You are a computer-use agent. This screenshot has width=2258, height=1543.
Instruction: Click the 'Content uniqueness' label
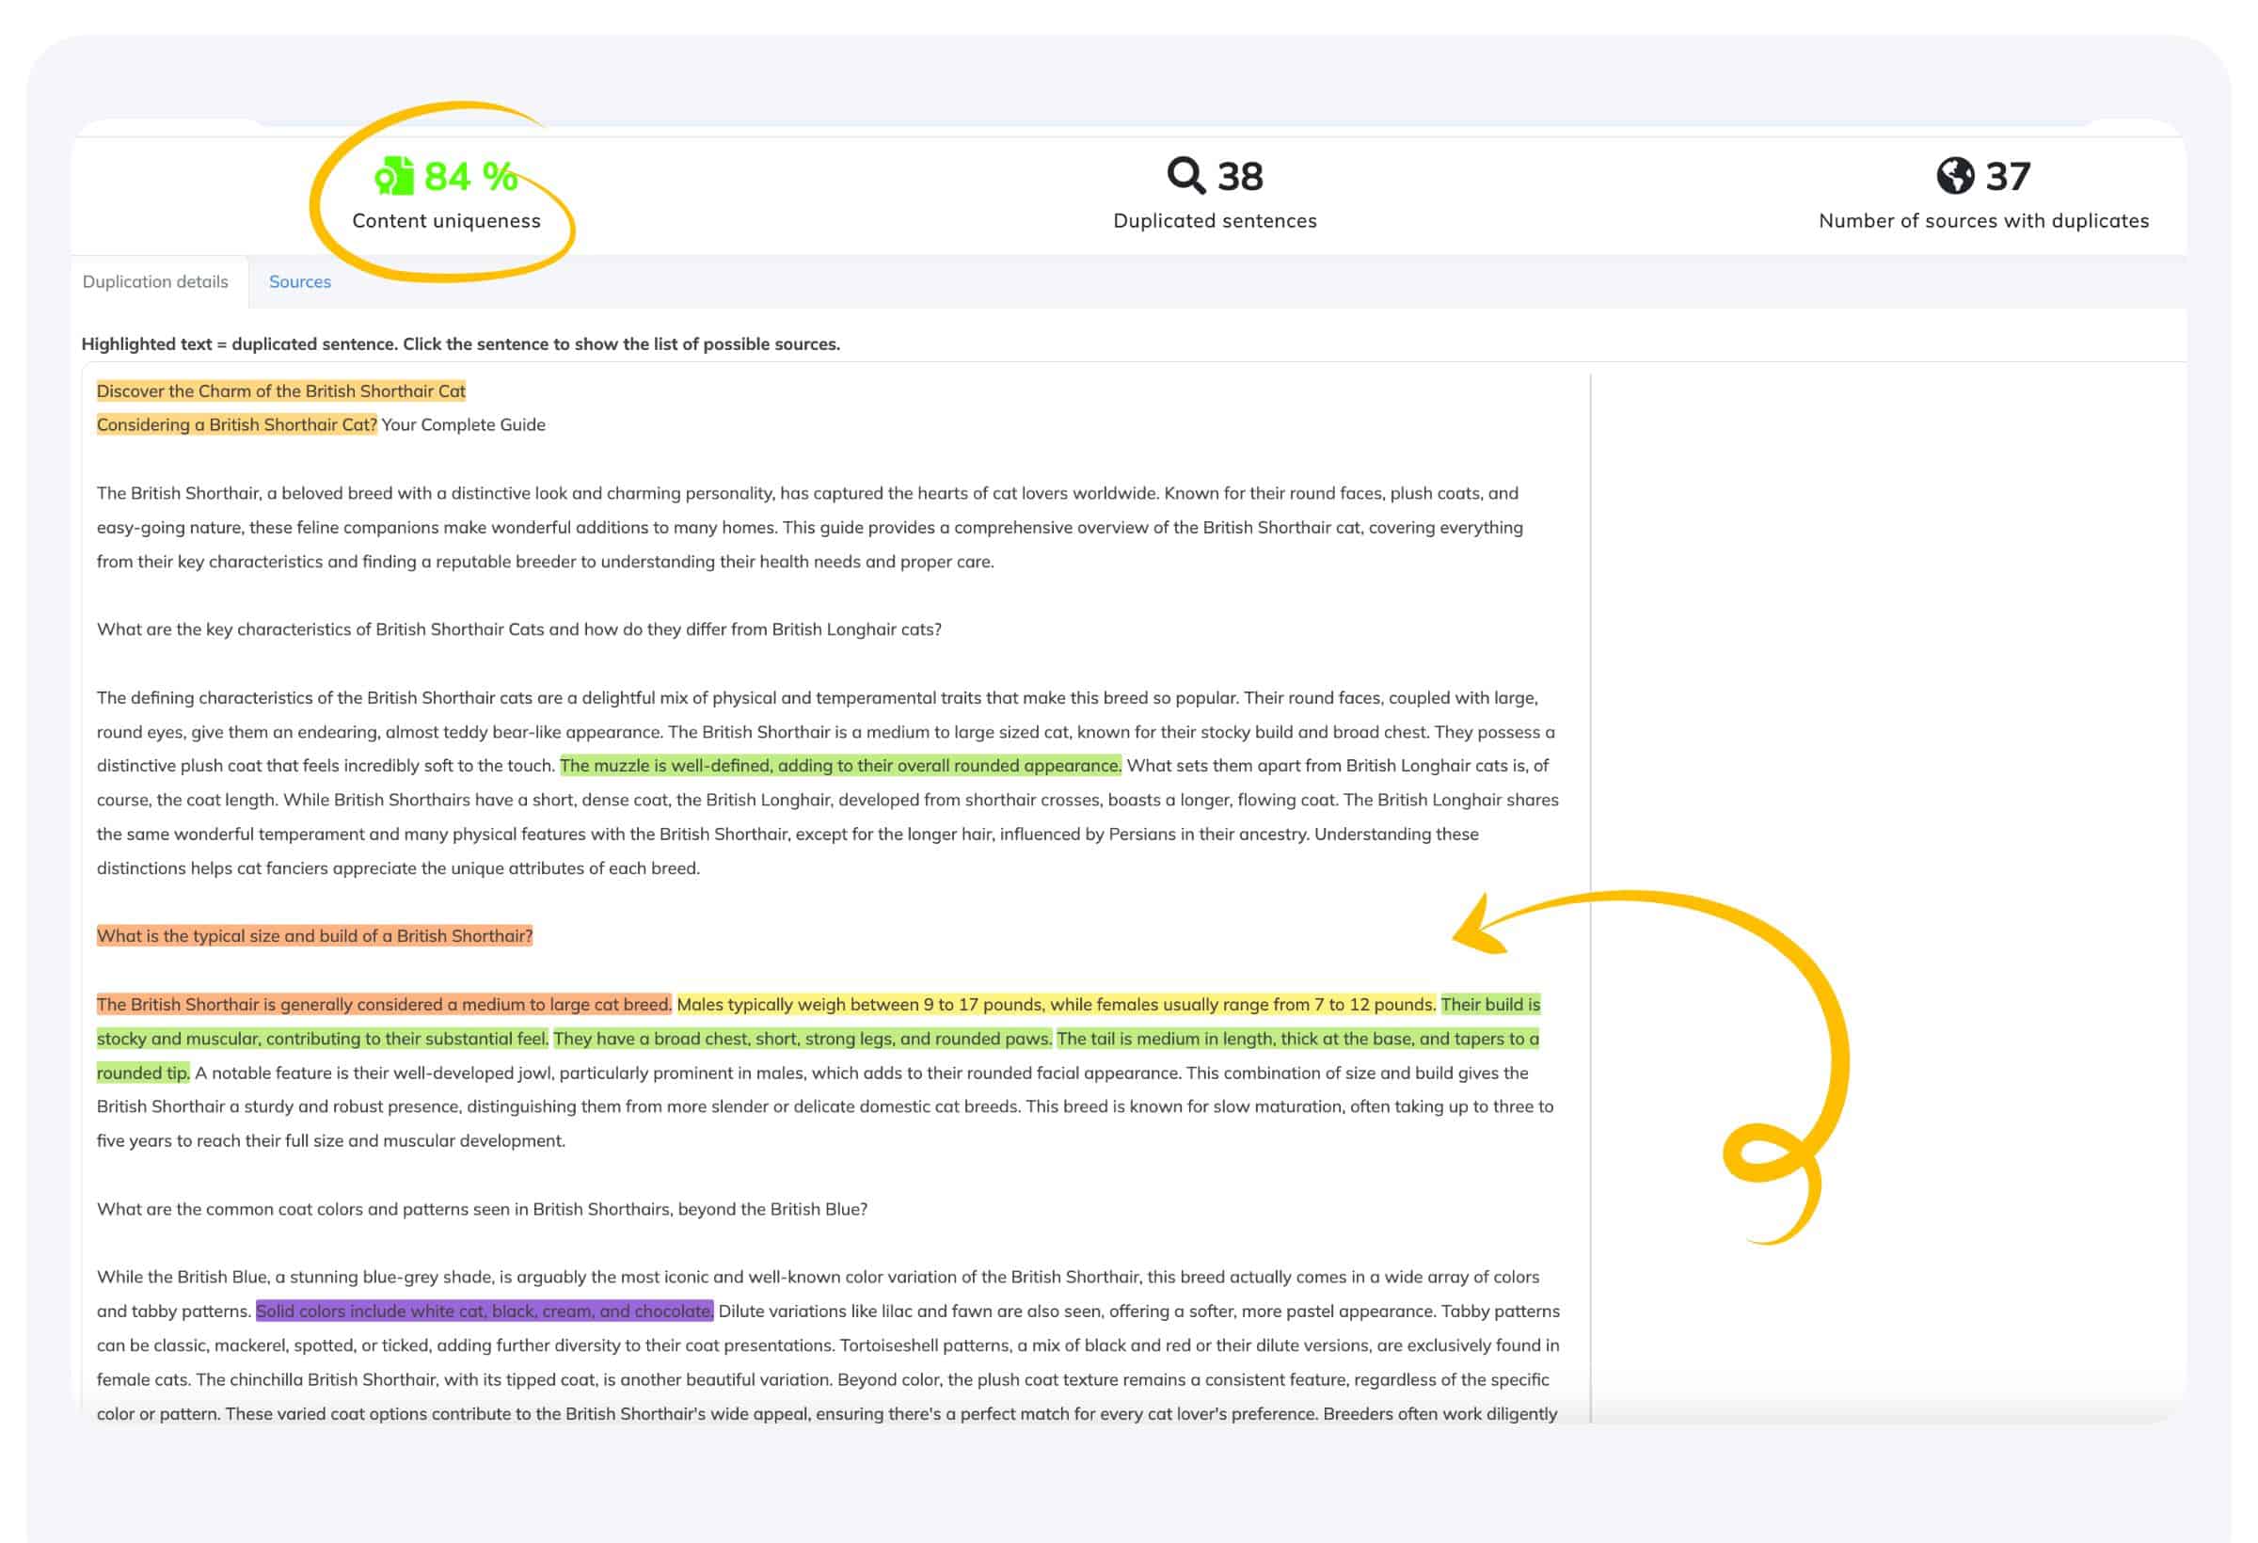446,220
